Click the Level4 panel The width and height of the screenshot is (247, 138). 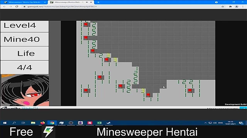click(x=25, y=26)
